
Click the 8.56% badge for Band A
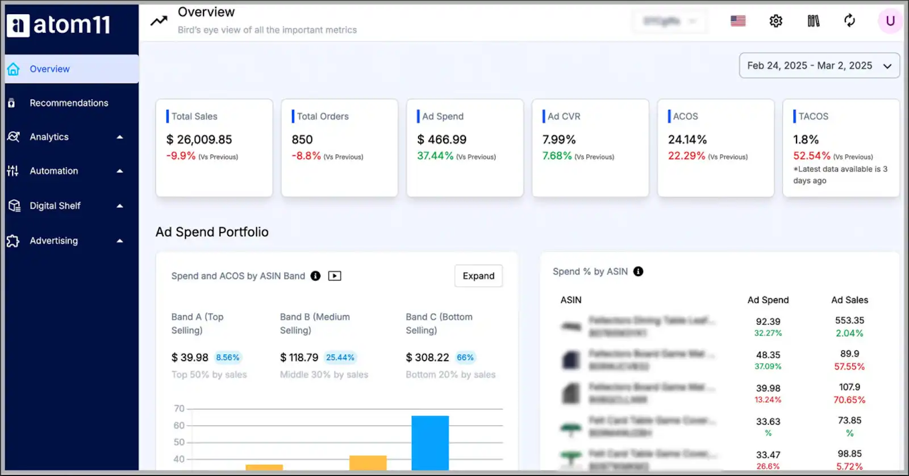(x=227, y=357)
